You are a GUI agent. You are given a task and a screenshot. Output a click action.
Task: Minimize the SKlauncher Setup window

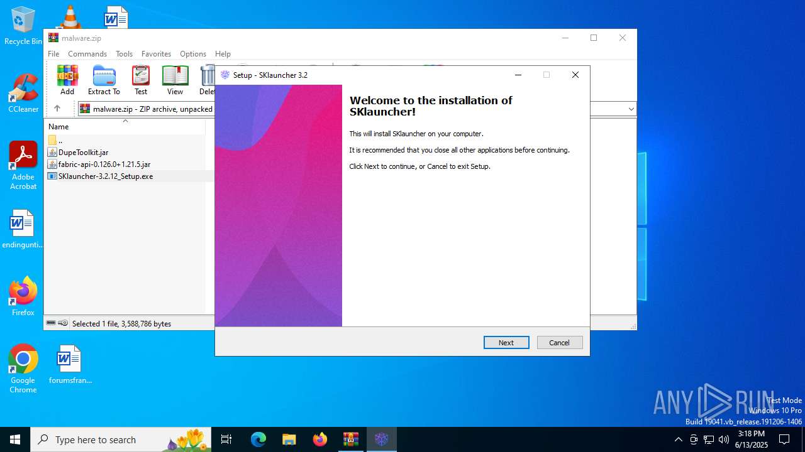click(518, 75)
